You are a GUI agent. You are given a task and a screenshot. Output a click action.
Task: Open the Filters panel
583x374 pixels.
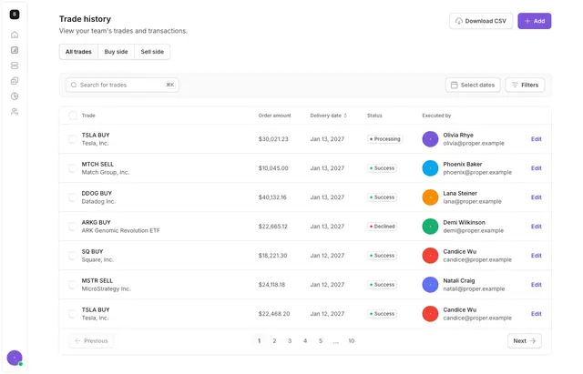tap(525, 85)
